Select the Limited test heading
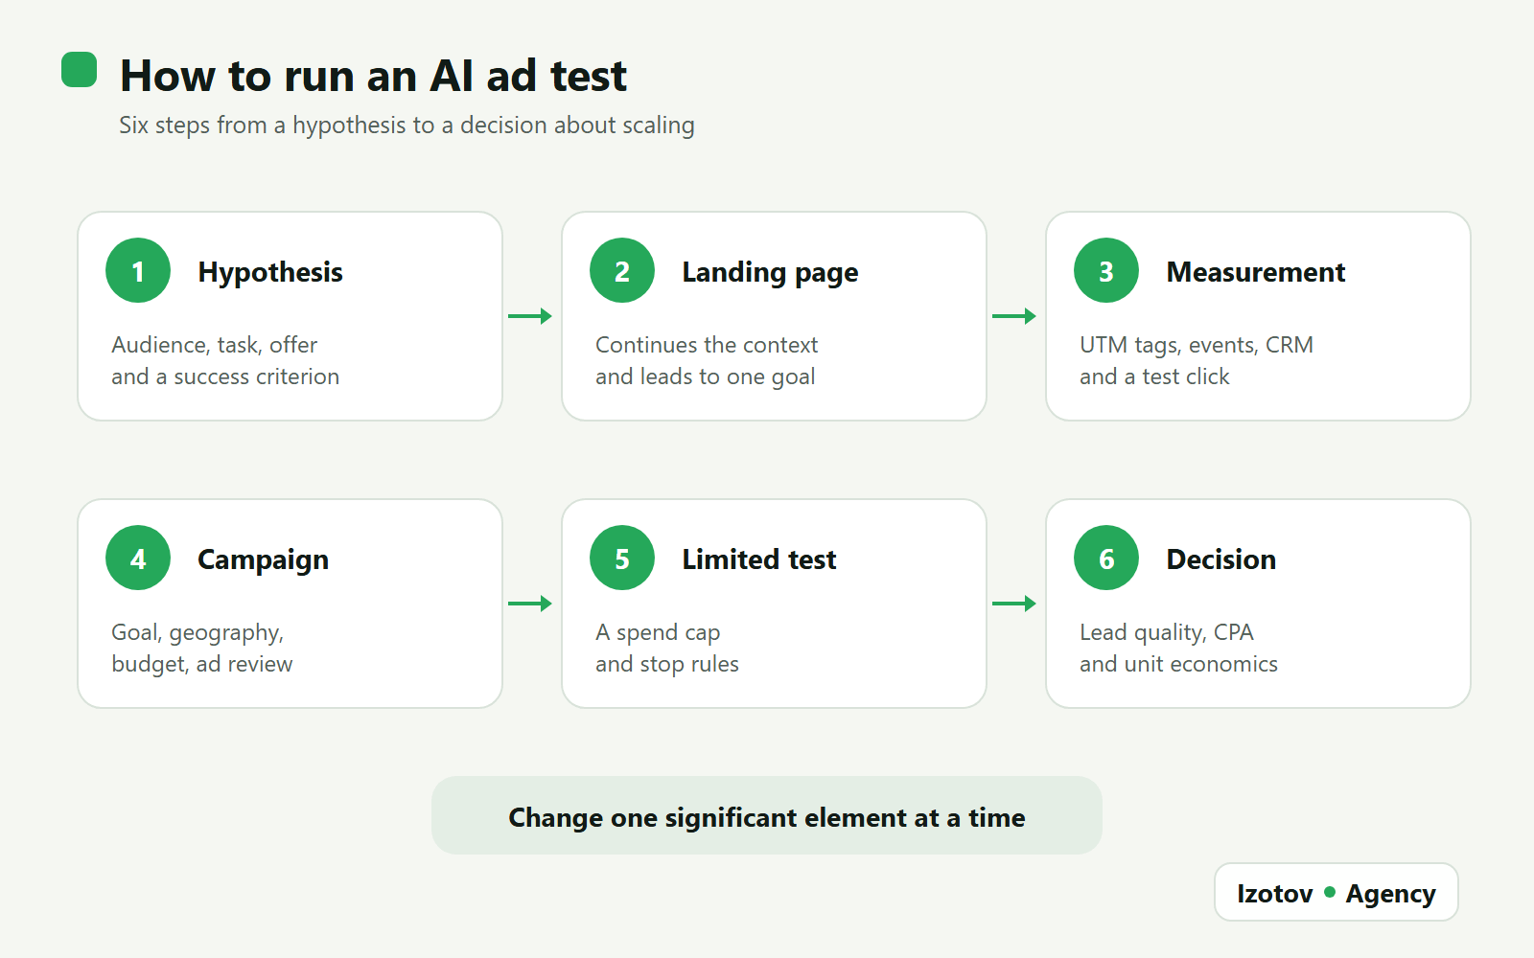Screen dimensions: 1534x958 point(759,559)
